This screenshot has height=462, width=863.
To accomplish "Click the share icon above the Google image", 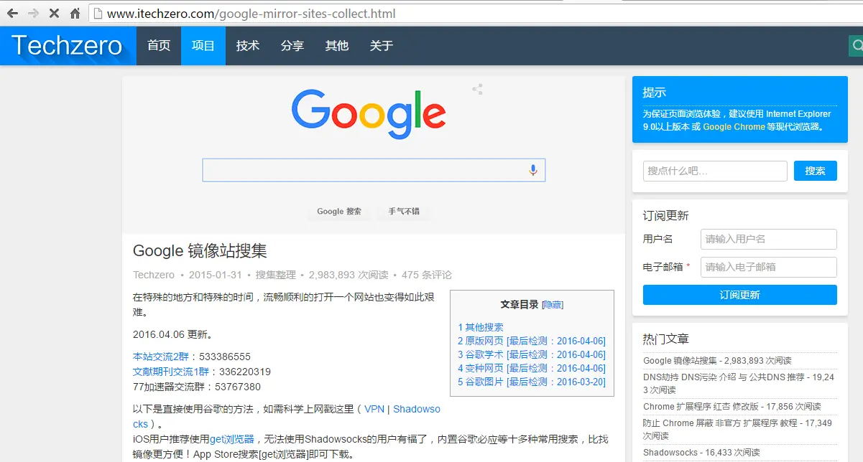I will [477, 90].
